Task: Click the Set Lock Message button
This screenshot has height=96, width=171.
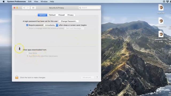Action: 74,29
